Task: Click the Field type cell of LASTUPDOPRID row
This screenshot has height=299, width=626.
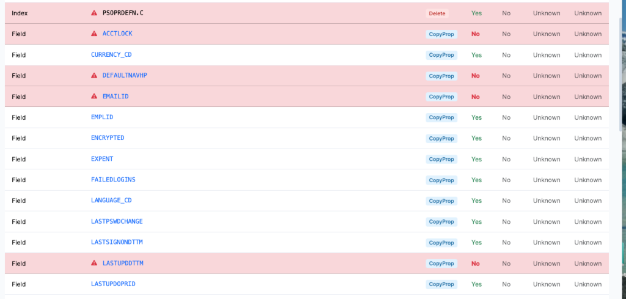Action: click(x=19, y=284)
